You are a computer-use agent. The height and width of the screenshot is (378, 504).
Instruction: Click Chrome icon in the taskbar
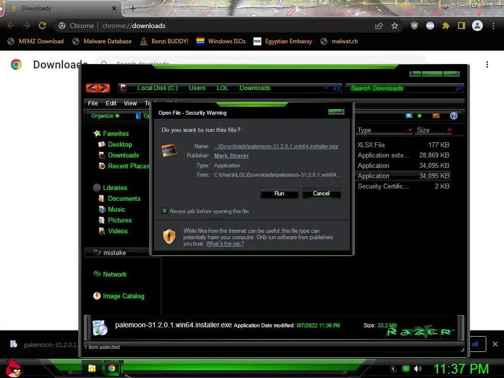click(x=112, y=368)
